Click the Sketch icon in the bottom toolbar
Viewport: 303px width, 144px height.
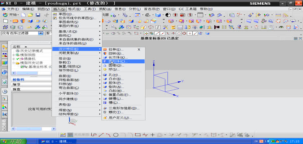click(63, 135)
